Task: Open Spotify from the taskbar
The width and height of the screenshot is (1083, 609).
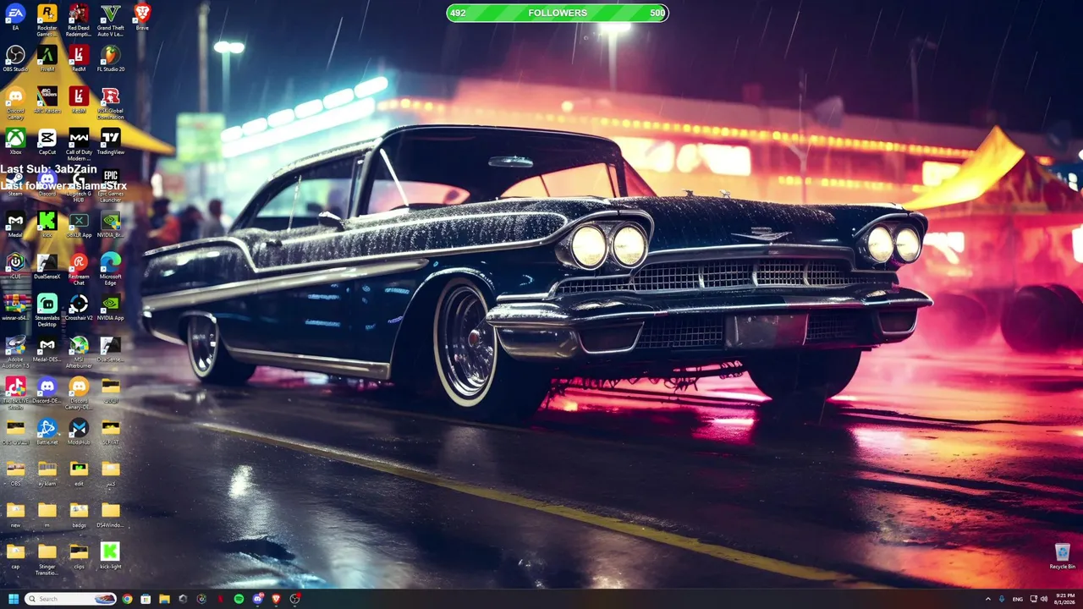Action: pos(239,599)
